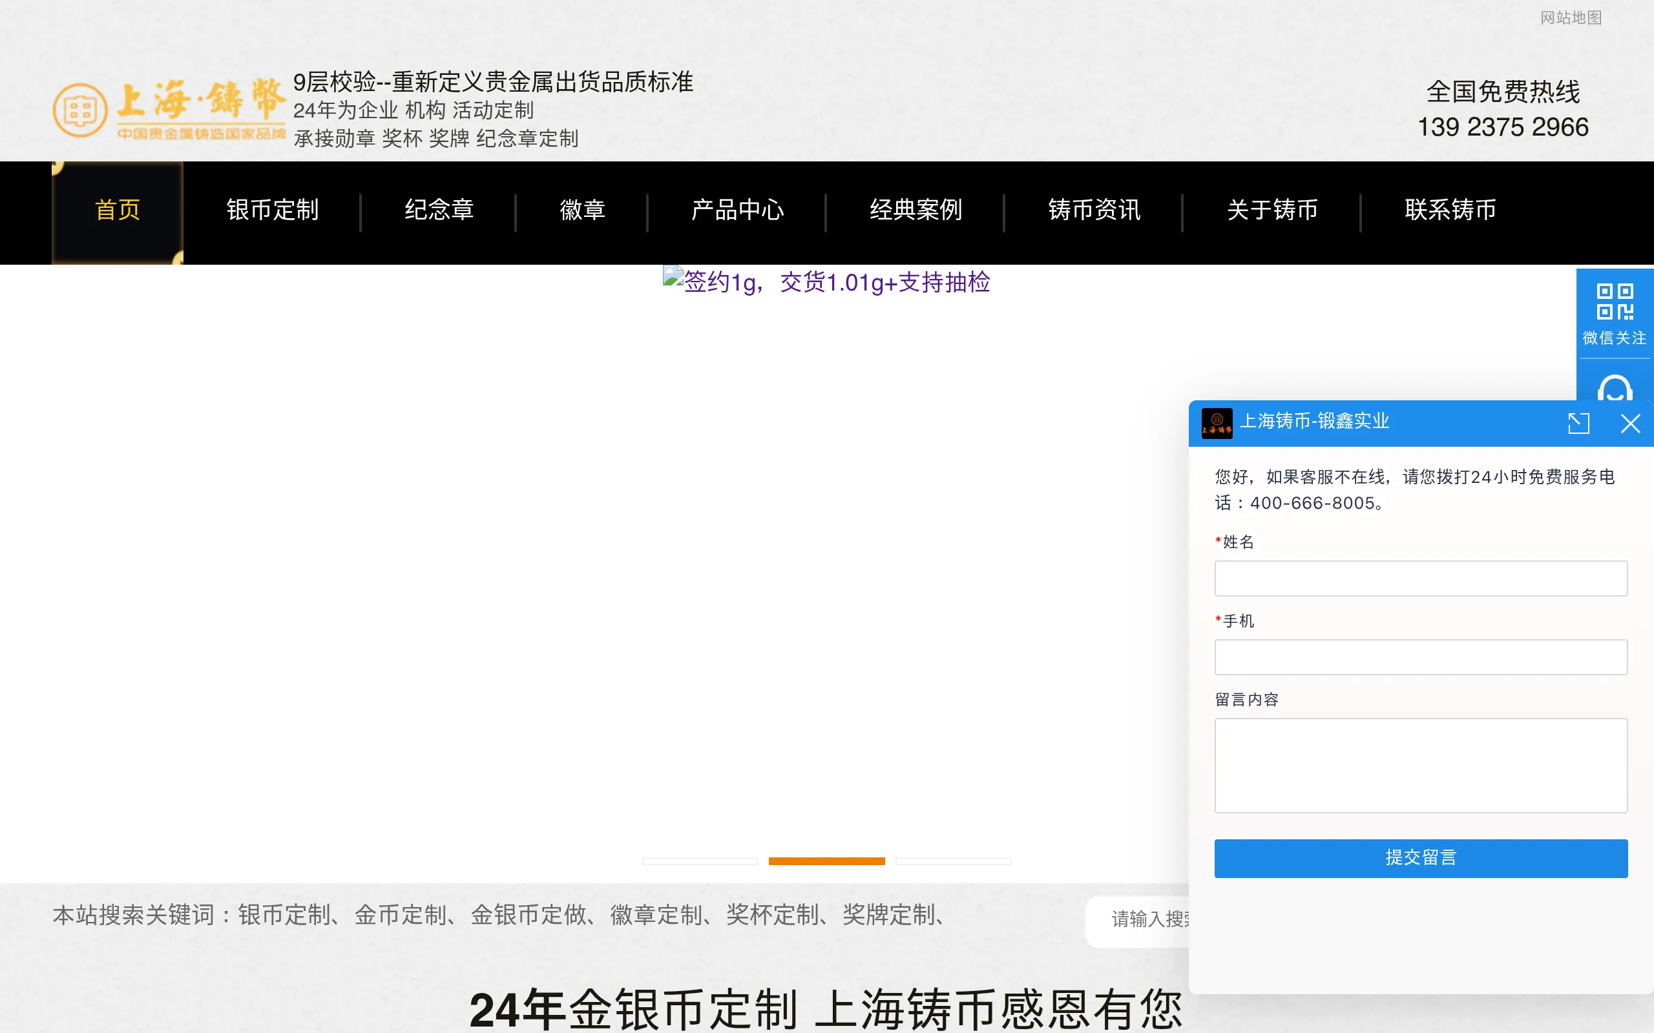Image resolution: width=1654 pixels, height=1033 pixels.
Task: Open the 产品中心 menu item
Action: 737,210
